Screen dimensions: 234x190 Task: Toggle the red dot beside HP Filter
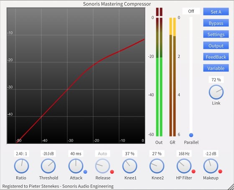(193, 172)
